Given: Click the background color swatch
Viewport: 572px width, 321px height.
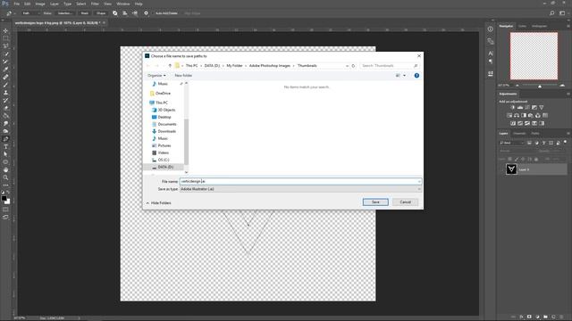Looking at the screenshot, I should pyautogui.click(x=8, y=202).
